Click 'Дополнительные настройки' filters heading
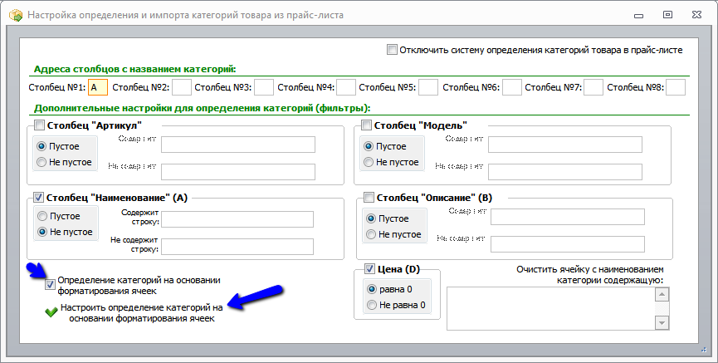 pyautogui.click(x=203, y=109)
